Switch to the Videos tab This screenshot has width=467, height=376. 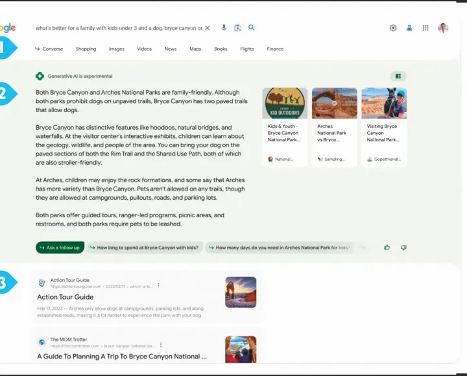click(145, 49)
